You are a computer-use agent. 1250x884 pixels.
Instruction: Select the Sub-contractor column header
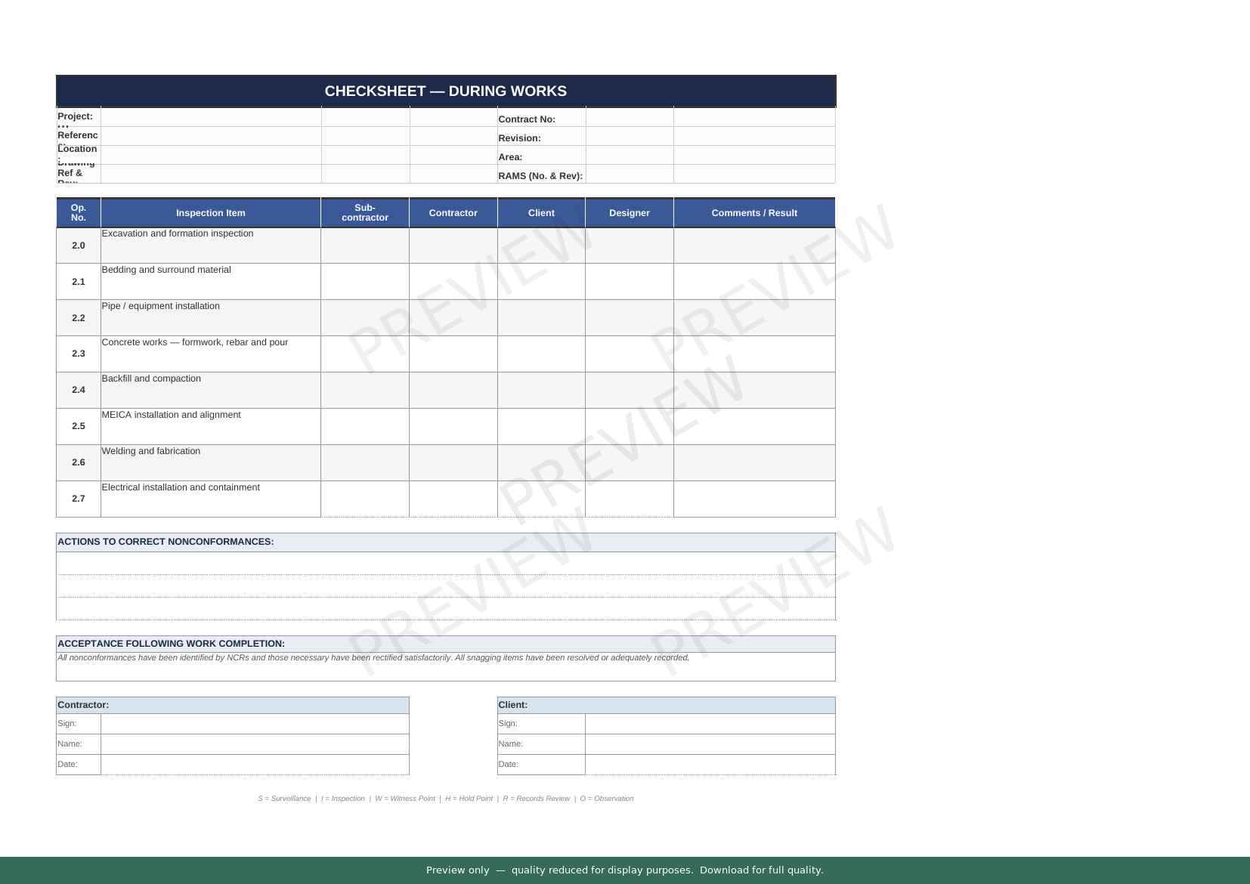[x=364, y=213]
